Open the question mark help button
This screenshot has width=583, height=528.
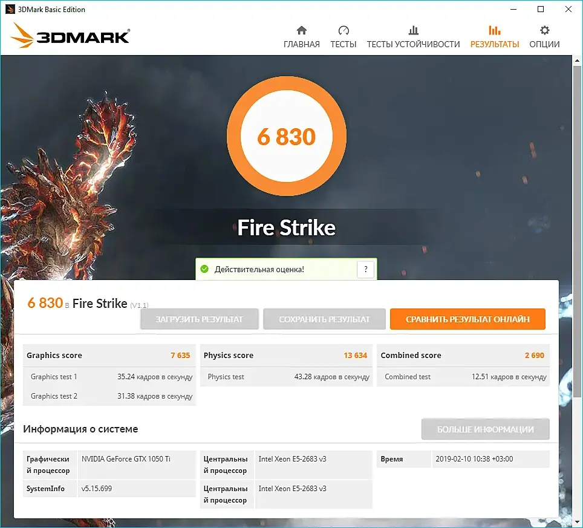(x=365, y=269)
